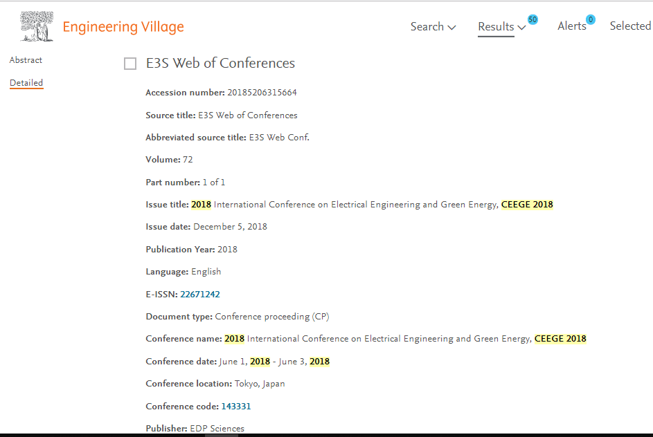
Task: Tick the E3S Web of Conferences checkbox
Action: (x=130, y=64)
